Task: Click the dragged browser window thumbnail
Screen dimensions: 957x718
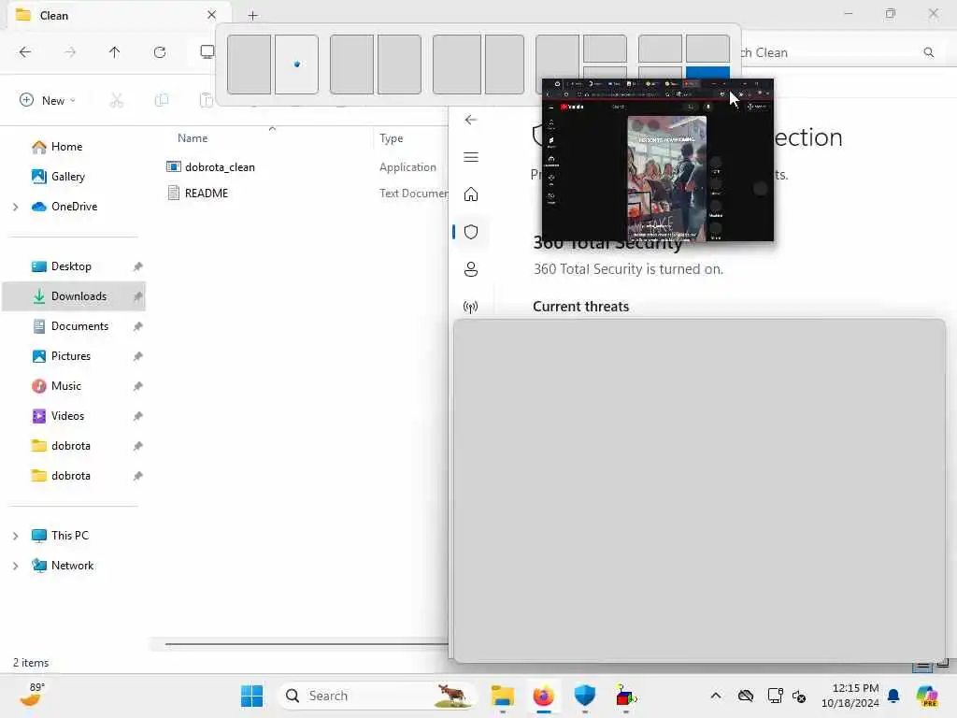Action: (658, 160)
